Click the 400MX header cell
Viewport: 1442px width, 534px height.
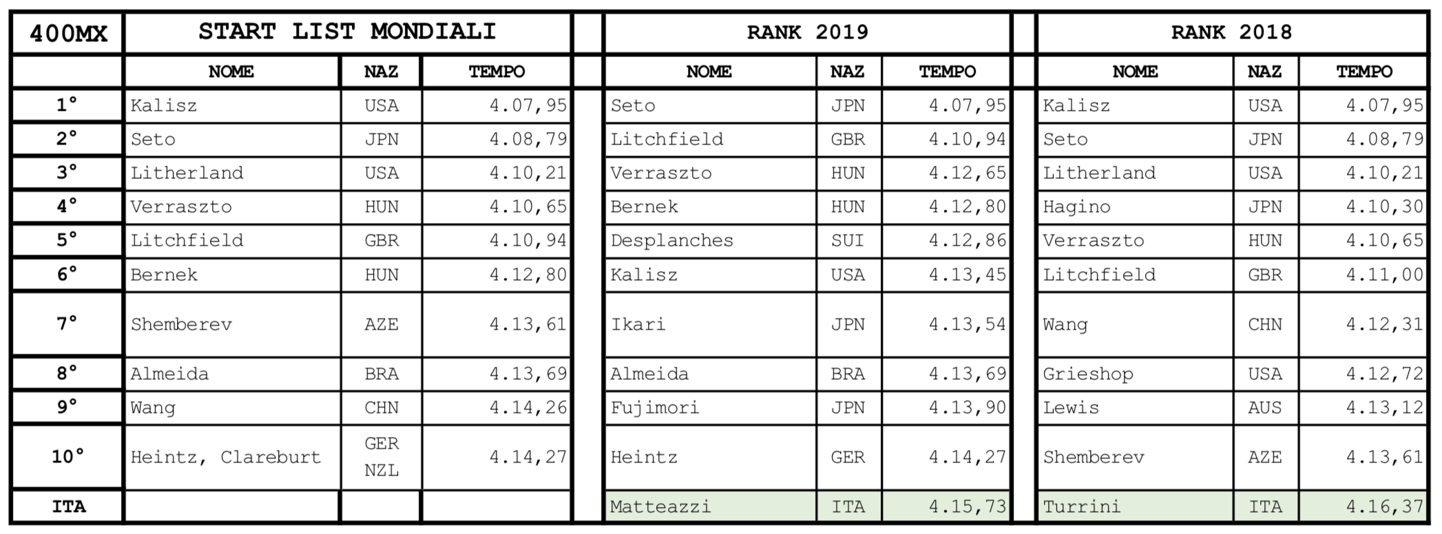[x=67, y=33]
